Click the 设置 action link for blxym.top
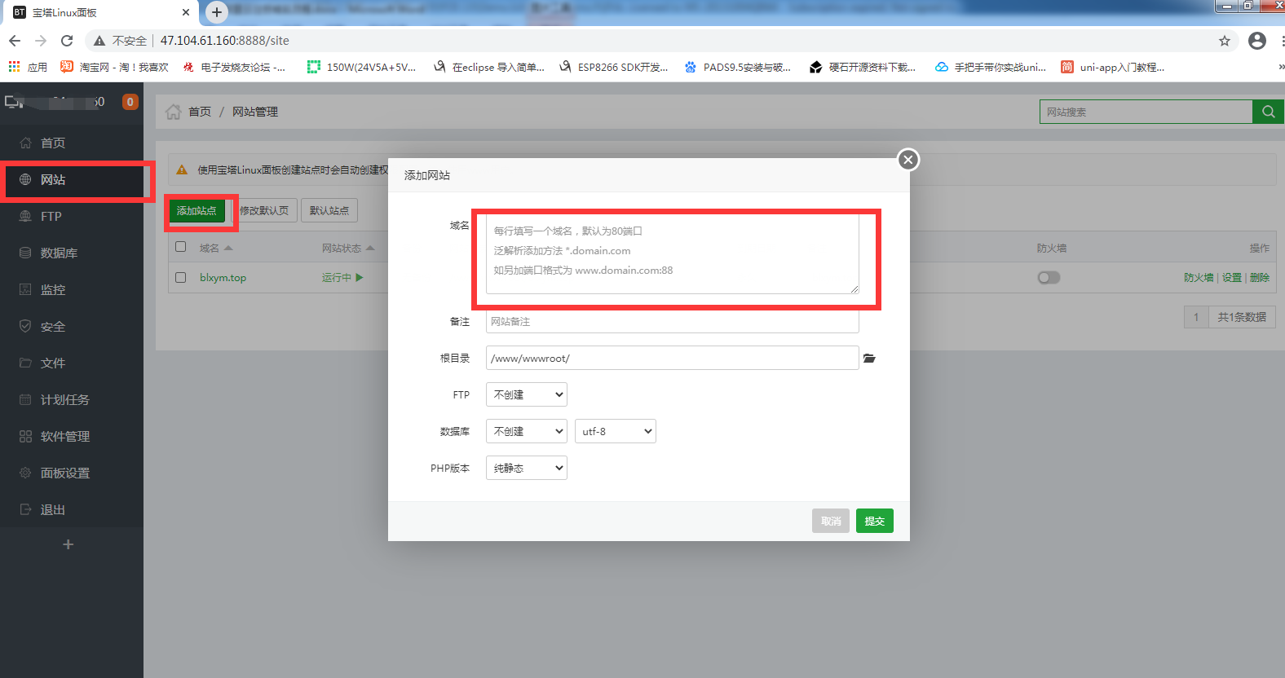The width and height of the screenshot is (1285, 678). click(1231, 278)
